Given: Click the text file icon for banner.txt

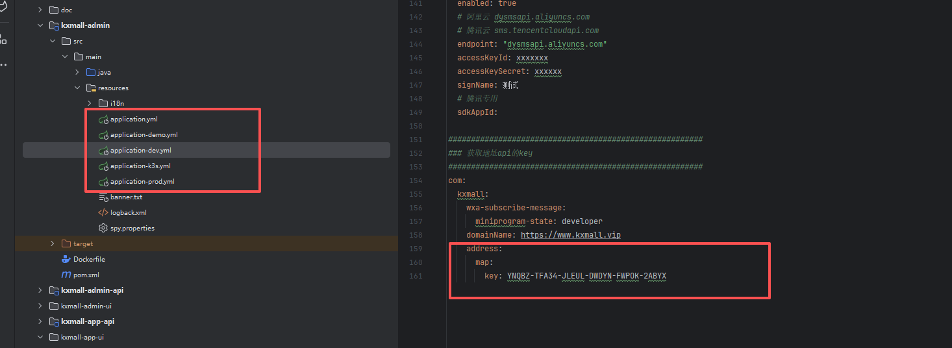Looking at the screenshot, I should click(103, 197).
